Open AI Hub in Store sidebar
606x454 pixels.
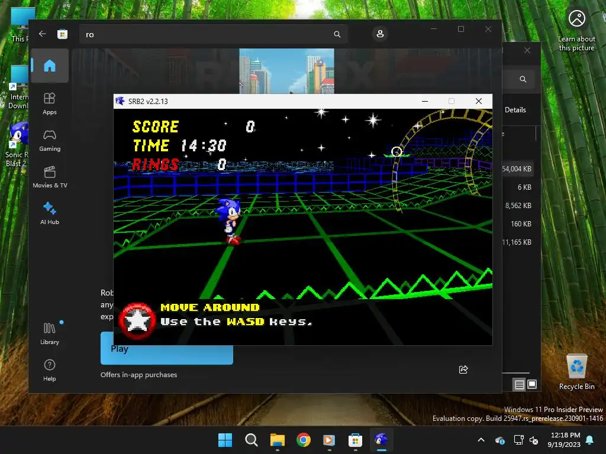click(50, 213)
